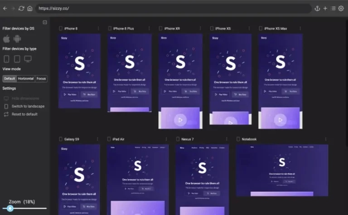Image resolution: width=348 pixels, height=215 pixels.
Task: Select Horizontal view mode
Action: coord(26,78)
